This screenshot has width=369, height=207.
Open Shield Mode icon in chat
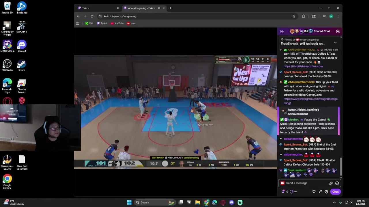coord(314,191)
